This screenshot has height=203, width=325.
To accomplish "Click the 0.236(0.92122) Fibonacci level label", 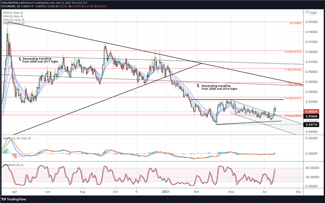I will click(293, 52).
